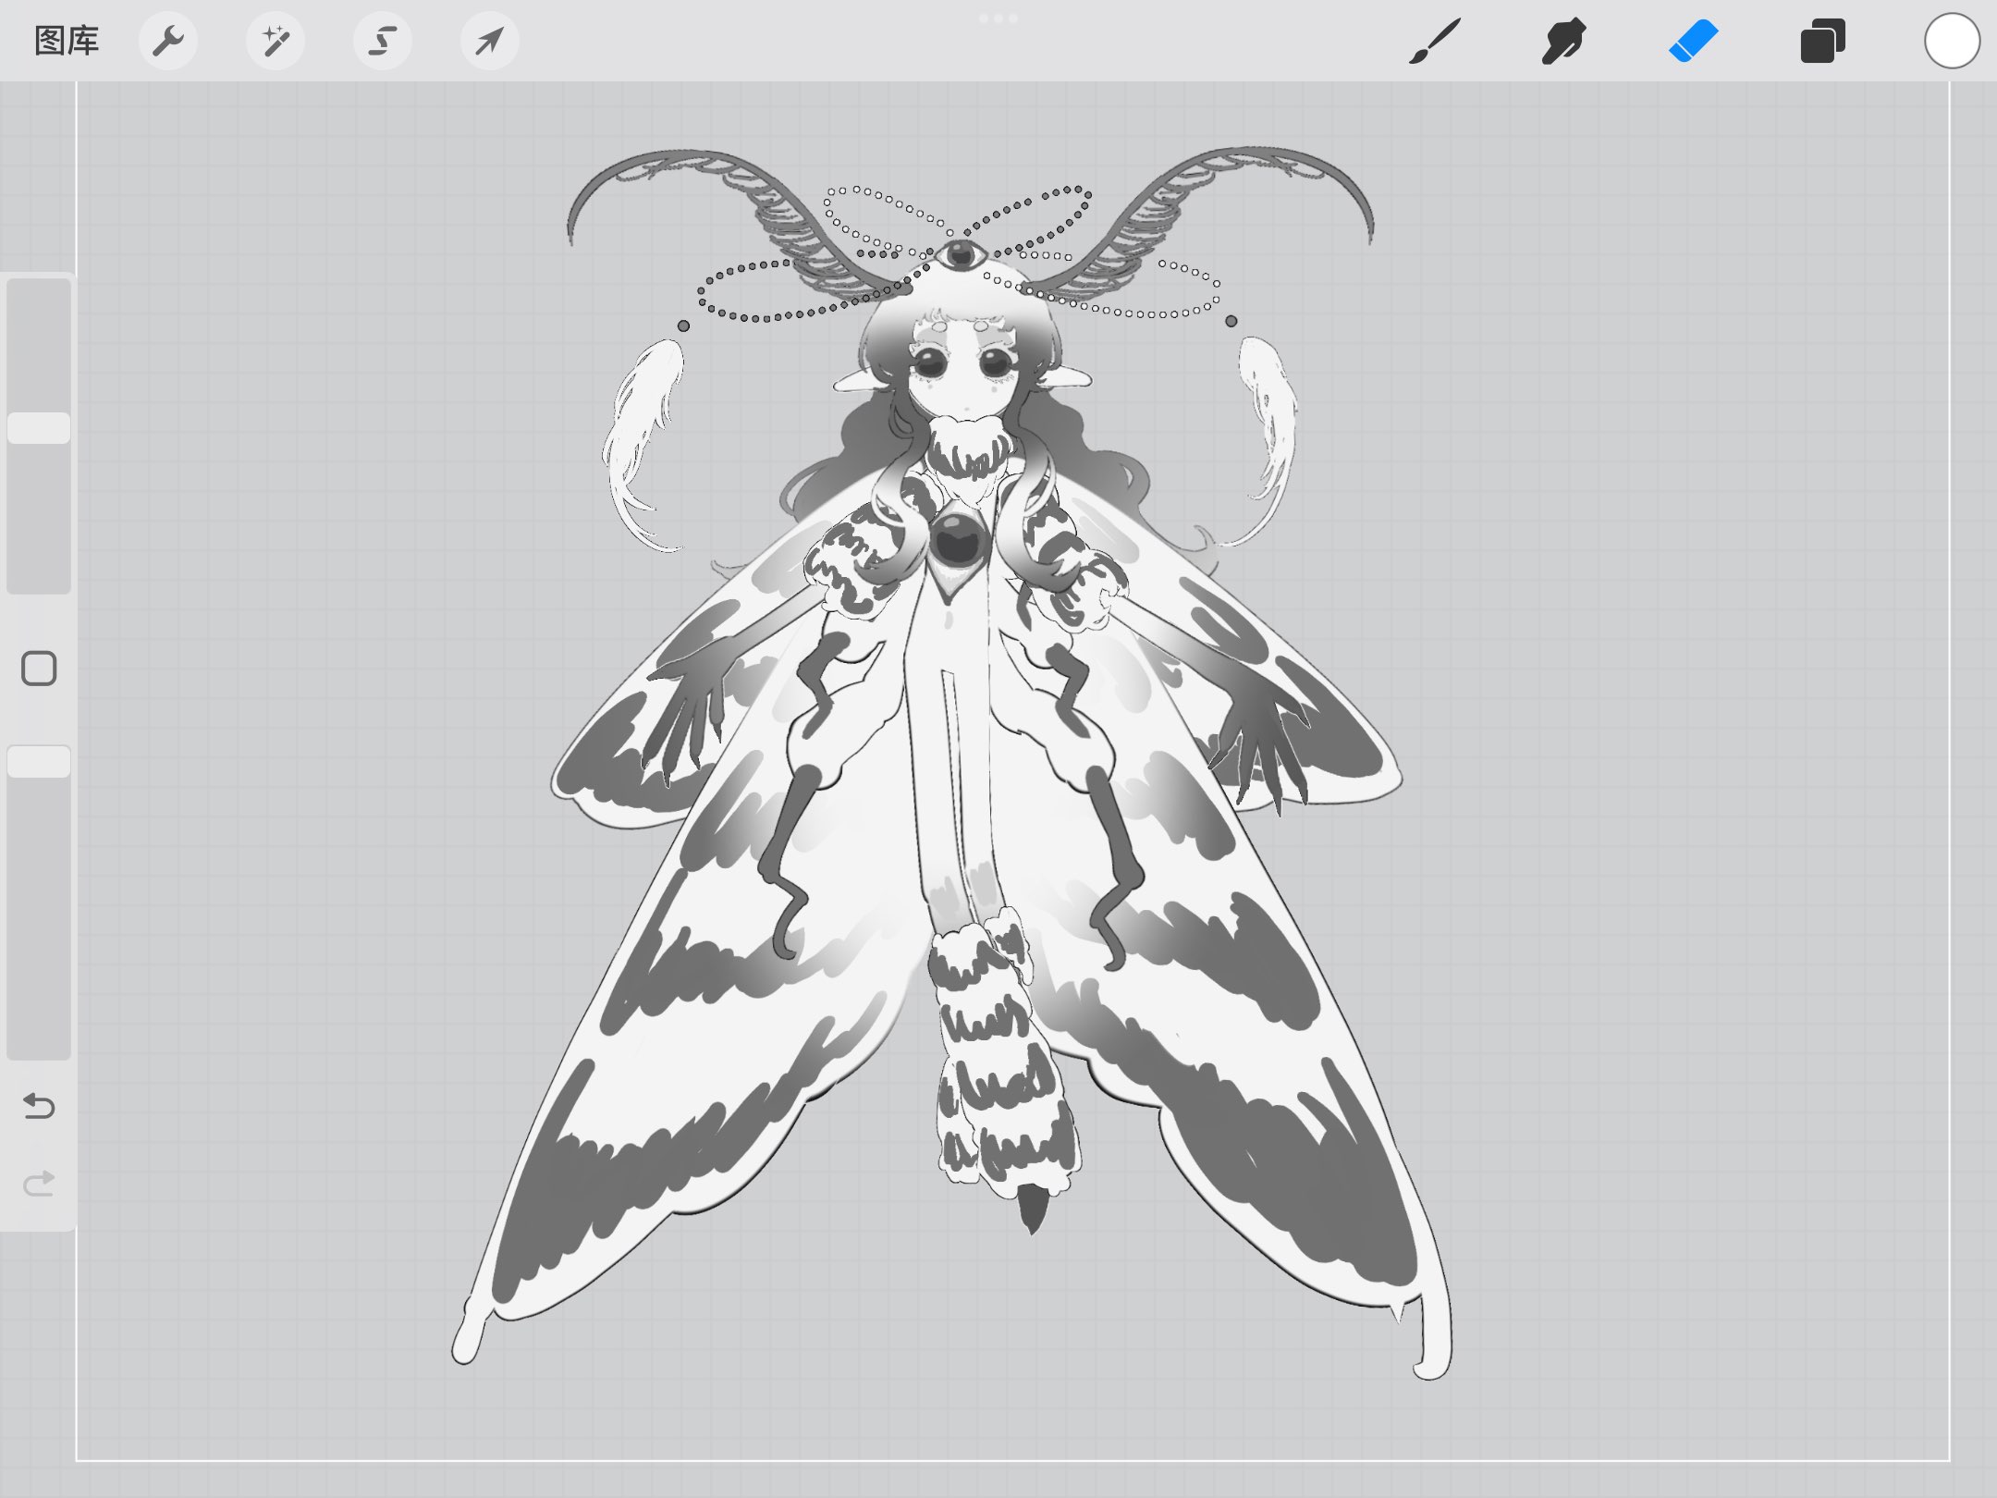Open the Actions wrench menu
Image resolution: width=1997 pixels, height=1498 pixels.
pos(168,42)
